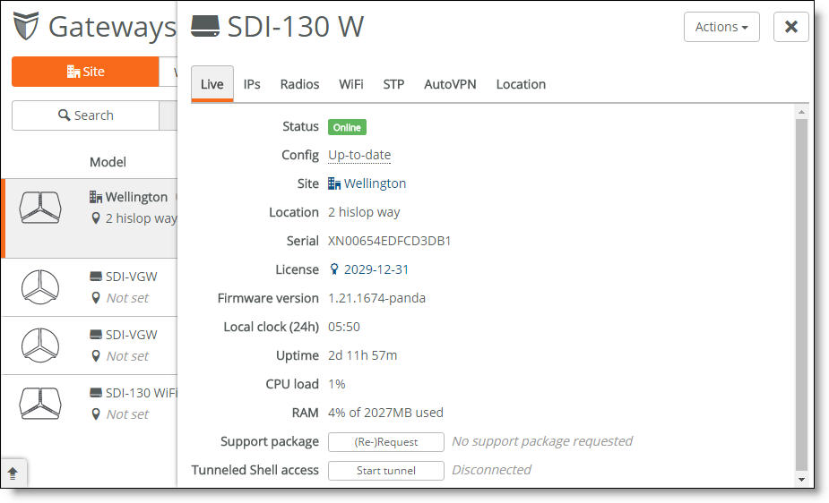The height and width of the screenshot is (503, 829).
Task: Click the firmware version 1.21.1674-panda
Action: click(x=376, y=298)
